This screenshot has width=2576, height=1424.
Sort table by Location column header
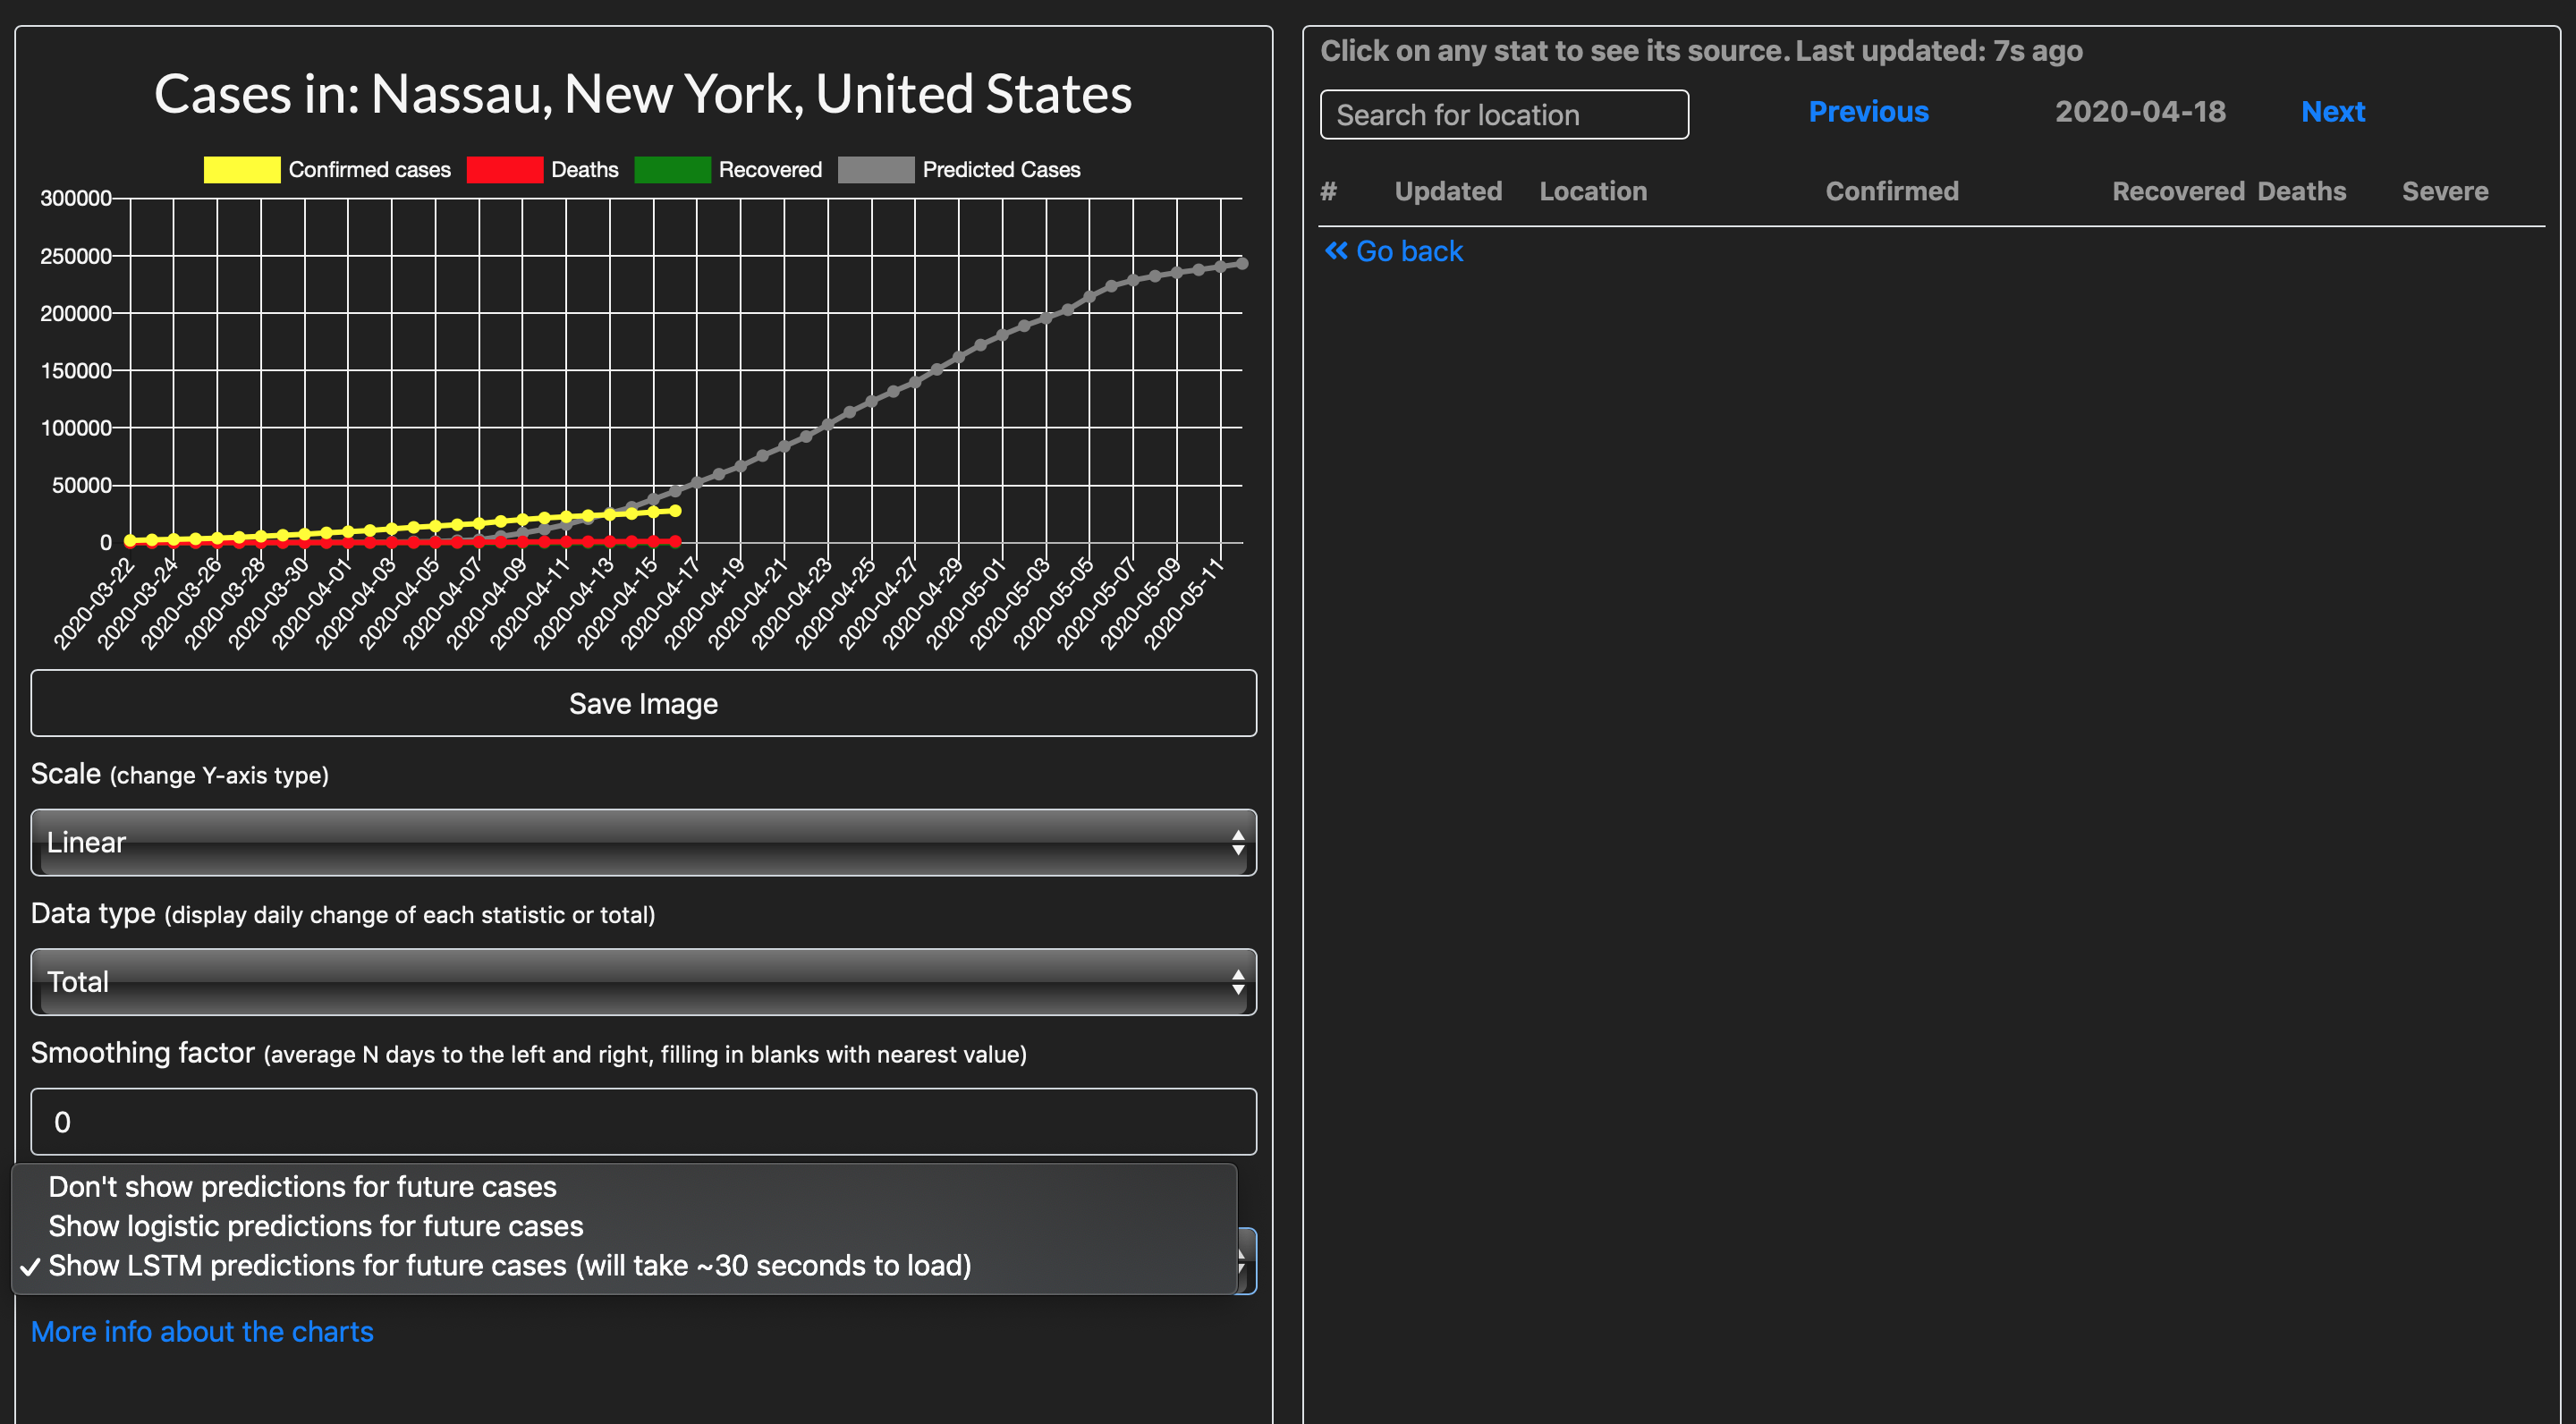click(1593, 191)
